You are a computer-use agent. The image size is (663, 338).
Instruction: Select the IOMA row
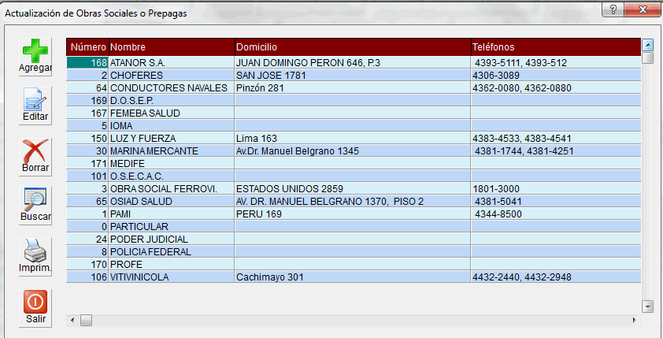354,126
